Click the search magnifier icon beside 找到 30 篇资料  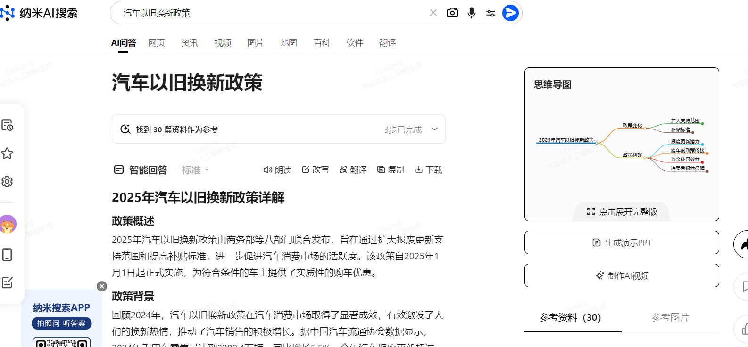tap(125, 129)
